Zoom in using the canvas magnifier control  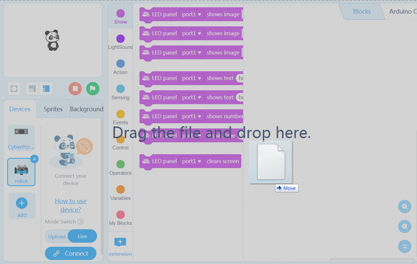pos(404,206)
